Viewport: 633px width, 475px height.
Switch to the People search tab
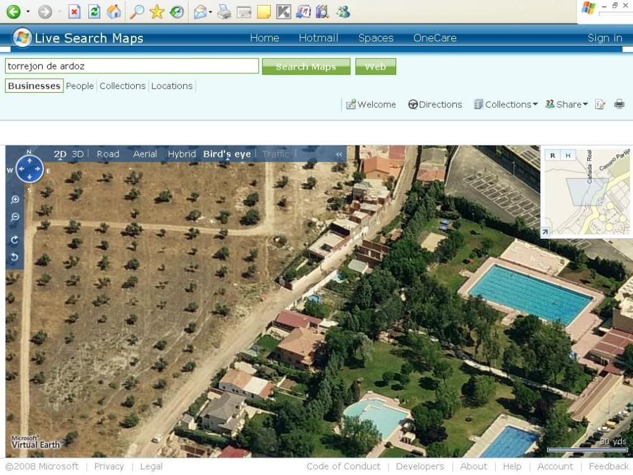click(x=80, y=86)
